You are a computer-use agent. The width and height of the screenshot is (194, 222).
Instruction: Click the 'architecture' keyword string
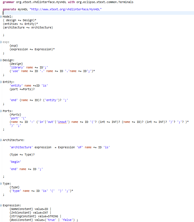point(21,147)
